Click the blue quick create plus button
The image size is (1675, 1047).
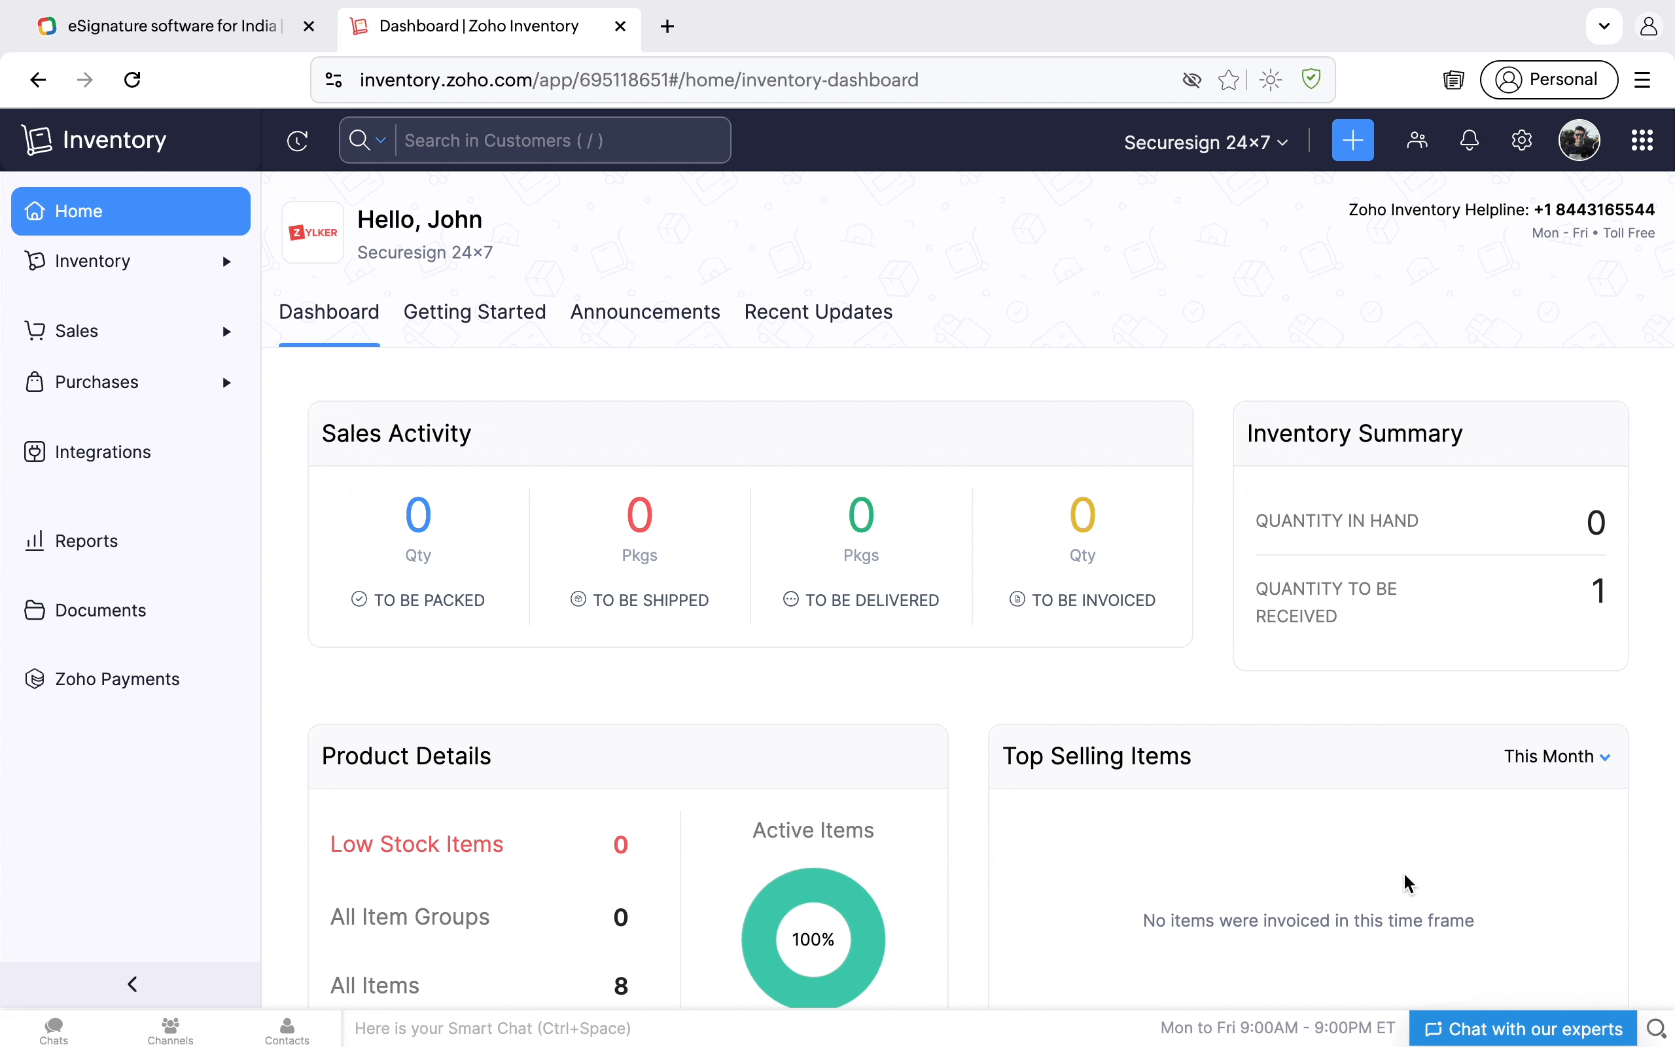pyautogui.click(x=1352, y=141)
